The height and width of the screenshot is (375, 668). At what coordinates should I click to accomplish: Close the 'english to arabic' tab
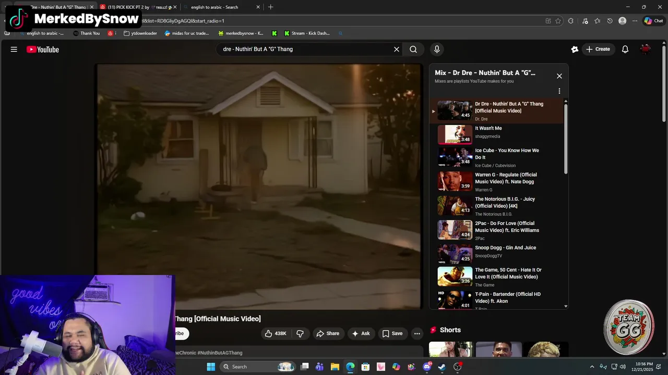tap(258, 7)
